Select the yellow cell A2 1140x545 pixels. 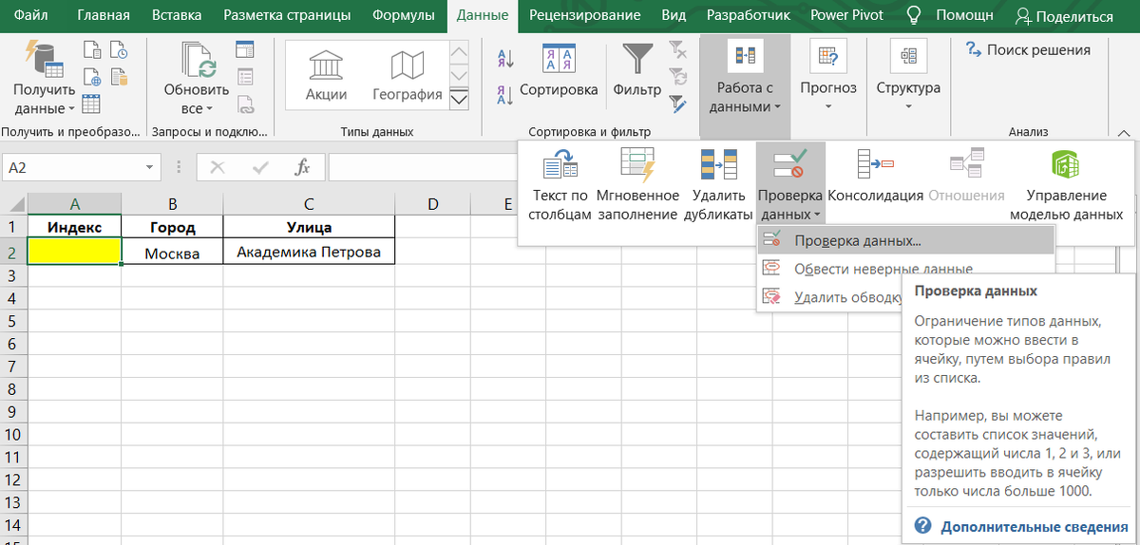coord(74,251)
